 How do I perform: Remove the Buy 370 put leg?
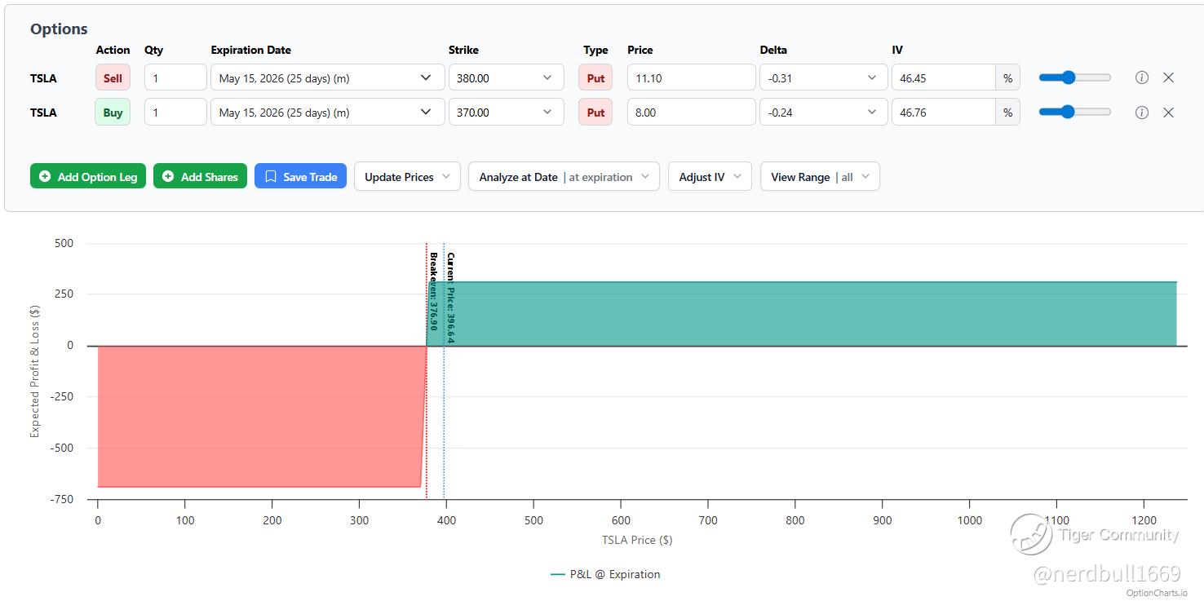tap(1168, 113)
